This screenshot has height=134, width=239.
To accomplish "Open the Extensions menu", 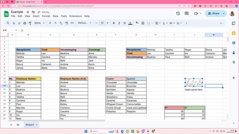I will 75,16.
